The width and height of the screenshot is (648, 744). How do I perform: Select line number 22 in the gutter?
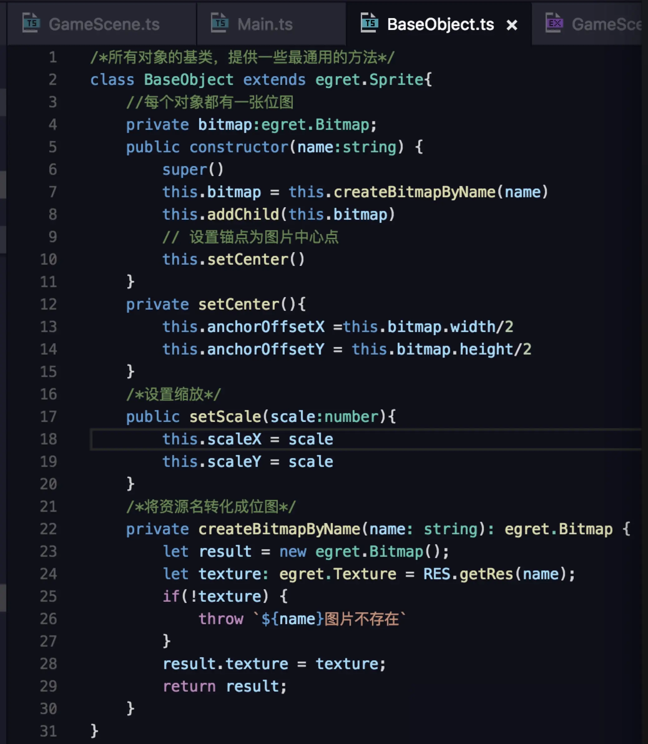pos(48,529)
